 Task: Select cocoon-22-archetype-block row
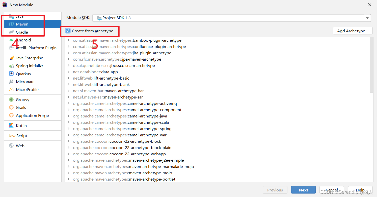point(217,141)
